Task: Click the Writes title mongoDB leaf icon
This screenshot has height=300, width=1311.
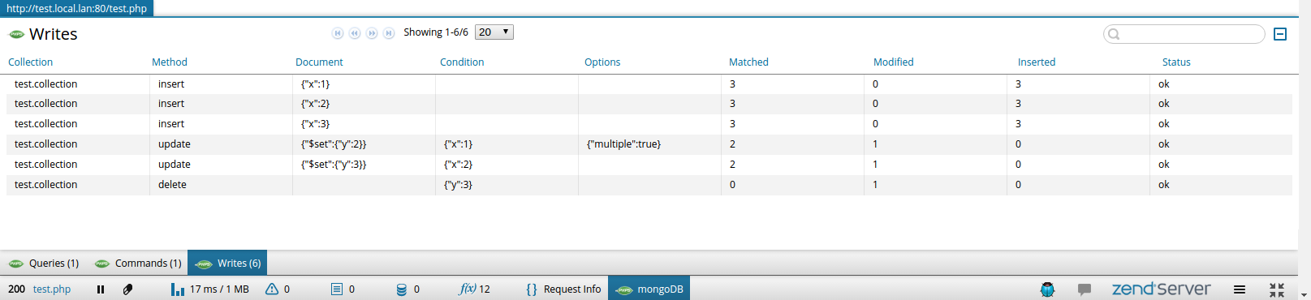Action: [16, 34]
